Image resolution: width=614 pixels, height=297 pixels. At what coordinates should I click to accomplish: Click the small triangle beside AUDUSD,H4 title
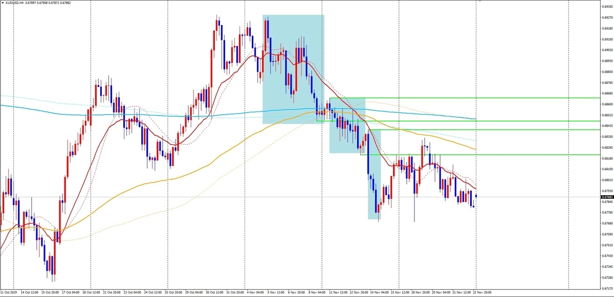click(3, 3)
